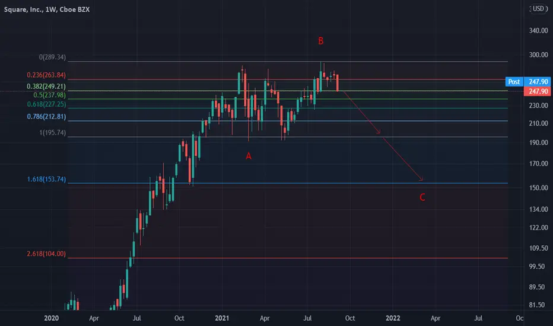Click the blue 247.90 post-market price label
The width and height of the screenshot is (553, 326).
pos(538,82)
